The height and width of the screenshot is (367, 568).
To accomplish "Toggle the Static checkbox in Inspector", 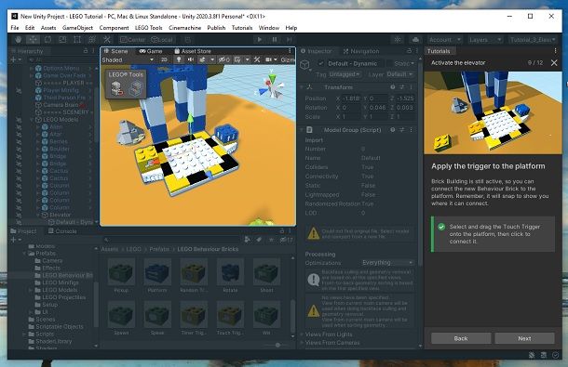I will pyautogui.click(x=389, y=63).
